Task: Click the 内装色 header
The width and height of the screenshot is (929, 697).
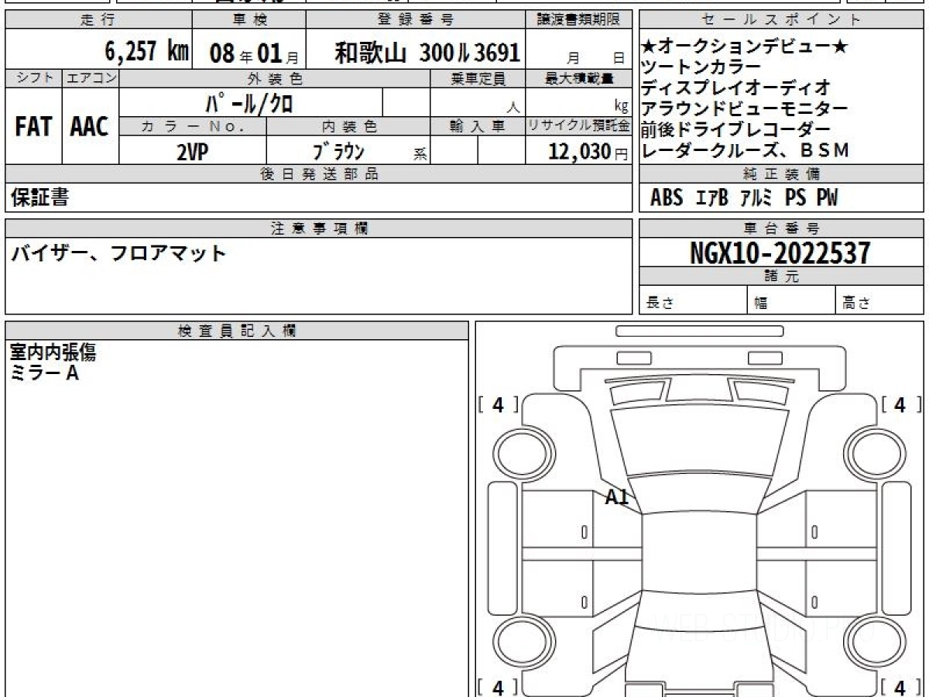Action: point(348,126)
